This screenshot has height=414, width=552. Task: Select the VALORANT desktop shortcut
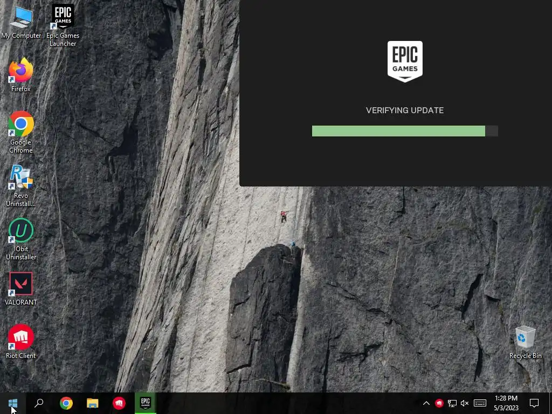[x=21, y=288]
